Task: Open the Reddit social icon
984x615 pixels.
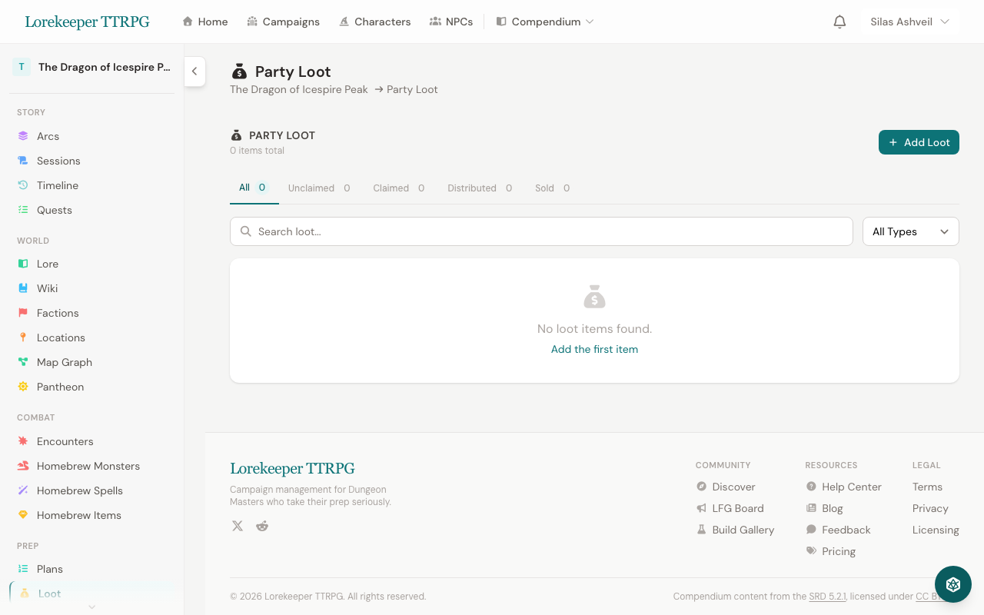Action: pyautogui.click(x=262, y=526)
